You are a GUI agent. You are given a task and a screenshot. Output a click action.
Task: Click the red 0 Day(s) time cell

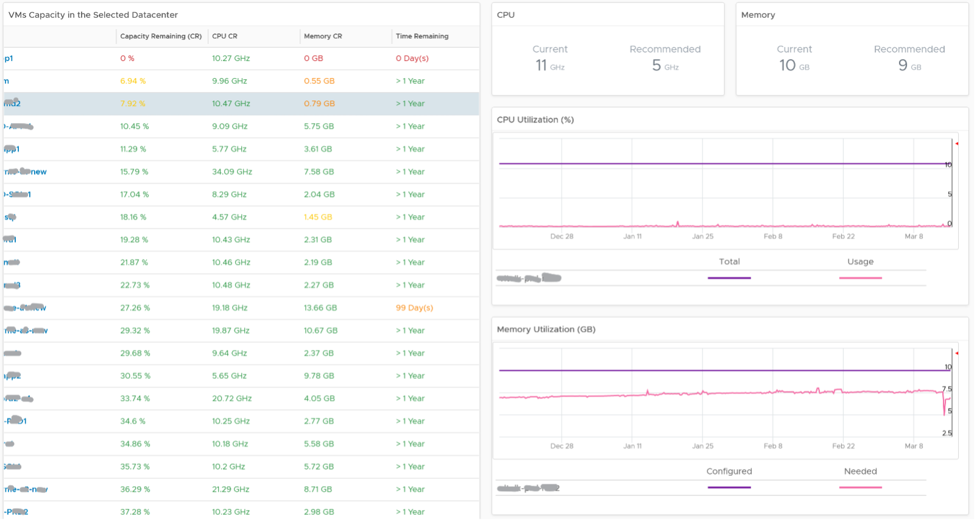point(412,59)
